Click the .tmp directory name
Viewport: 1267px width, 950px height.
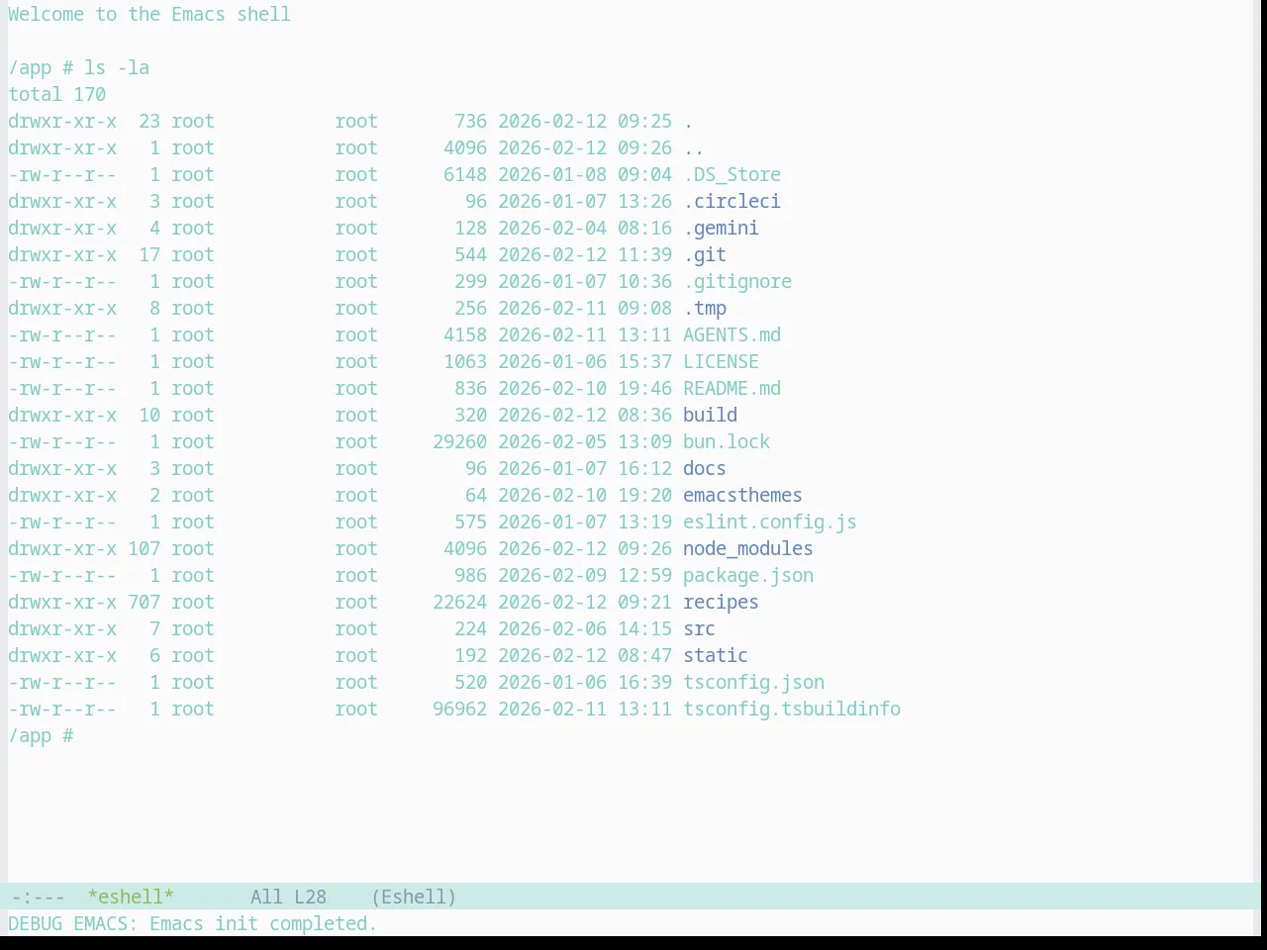(x=705, y=309)
